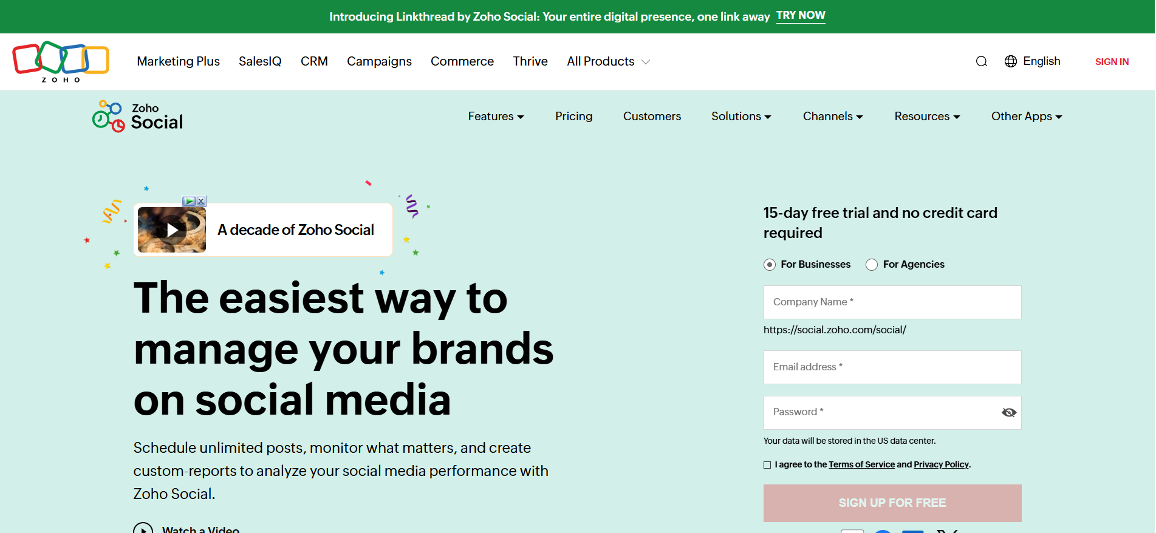Open the Privacy Policy link
This screenshot has width=1156, height=533.
(x=941, y=465)
